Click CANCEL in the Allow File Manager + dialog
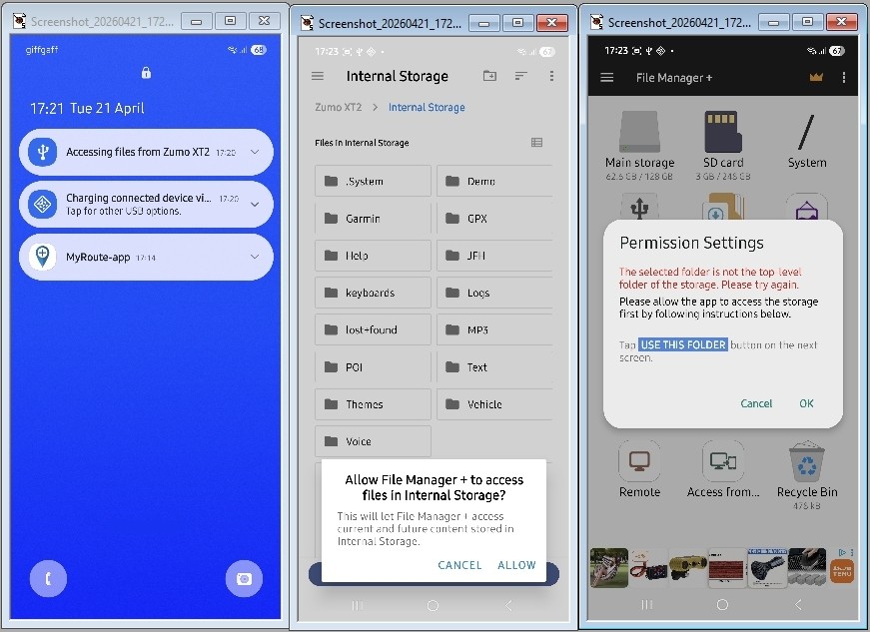Viewport: 870px width, 632px height. [x=459, y=565]
